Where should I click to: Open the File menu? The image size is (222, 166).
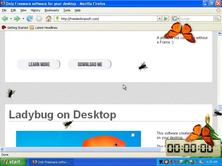coord(4,10)
